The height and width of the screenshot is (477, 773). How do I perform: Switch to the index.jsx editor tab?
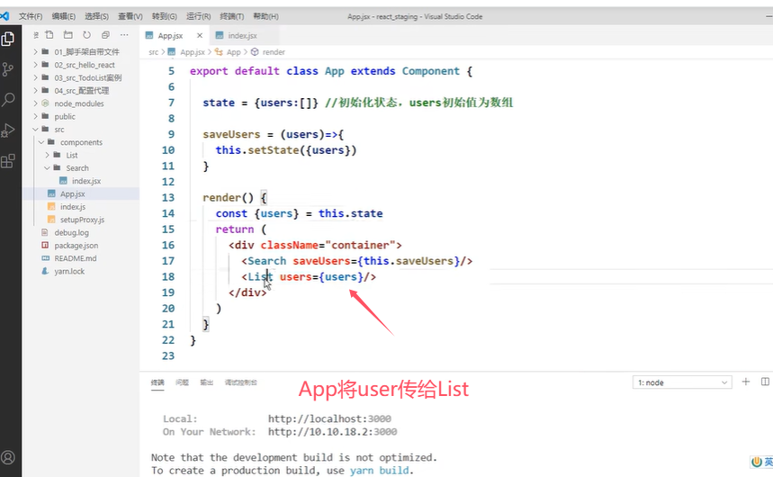(242, 35)
